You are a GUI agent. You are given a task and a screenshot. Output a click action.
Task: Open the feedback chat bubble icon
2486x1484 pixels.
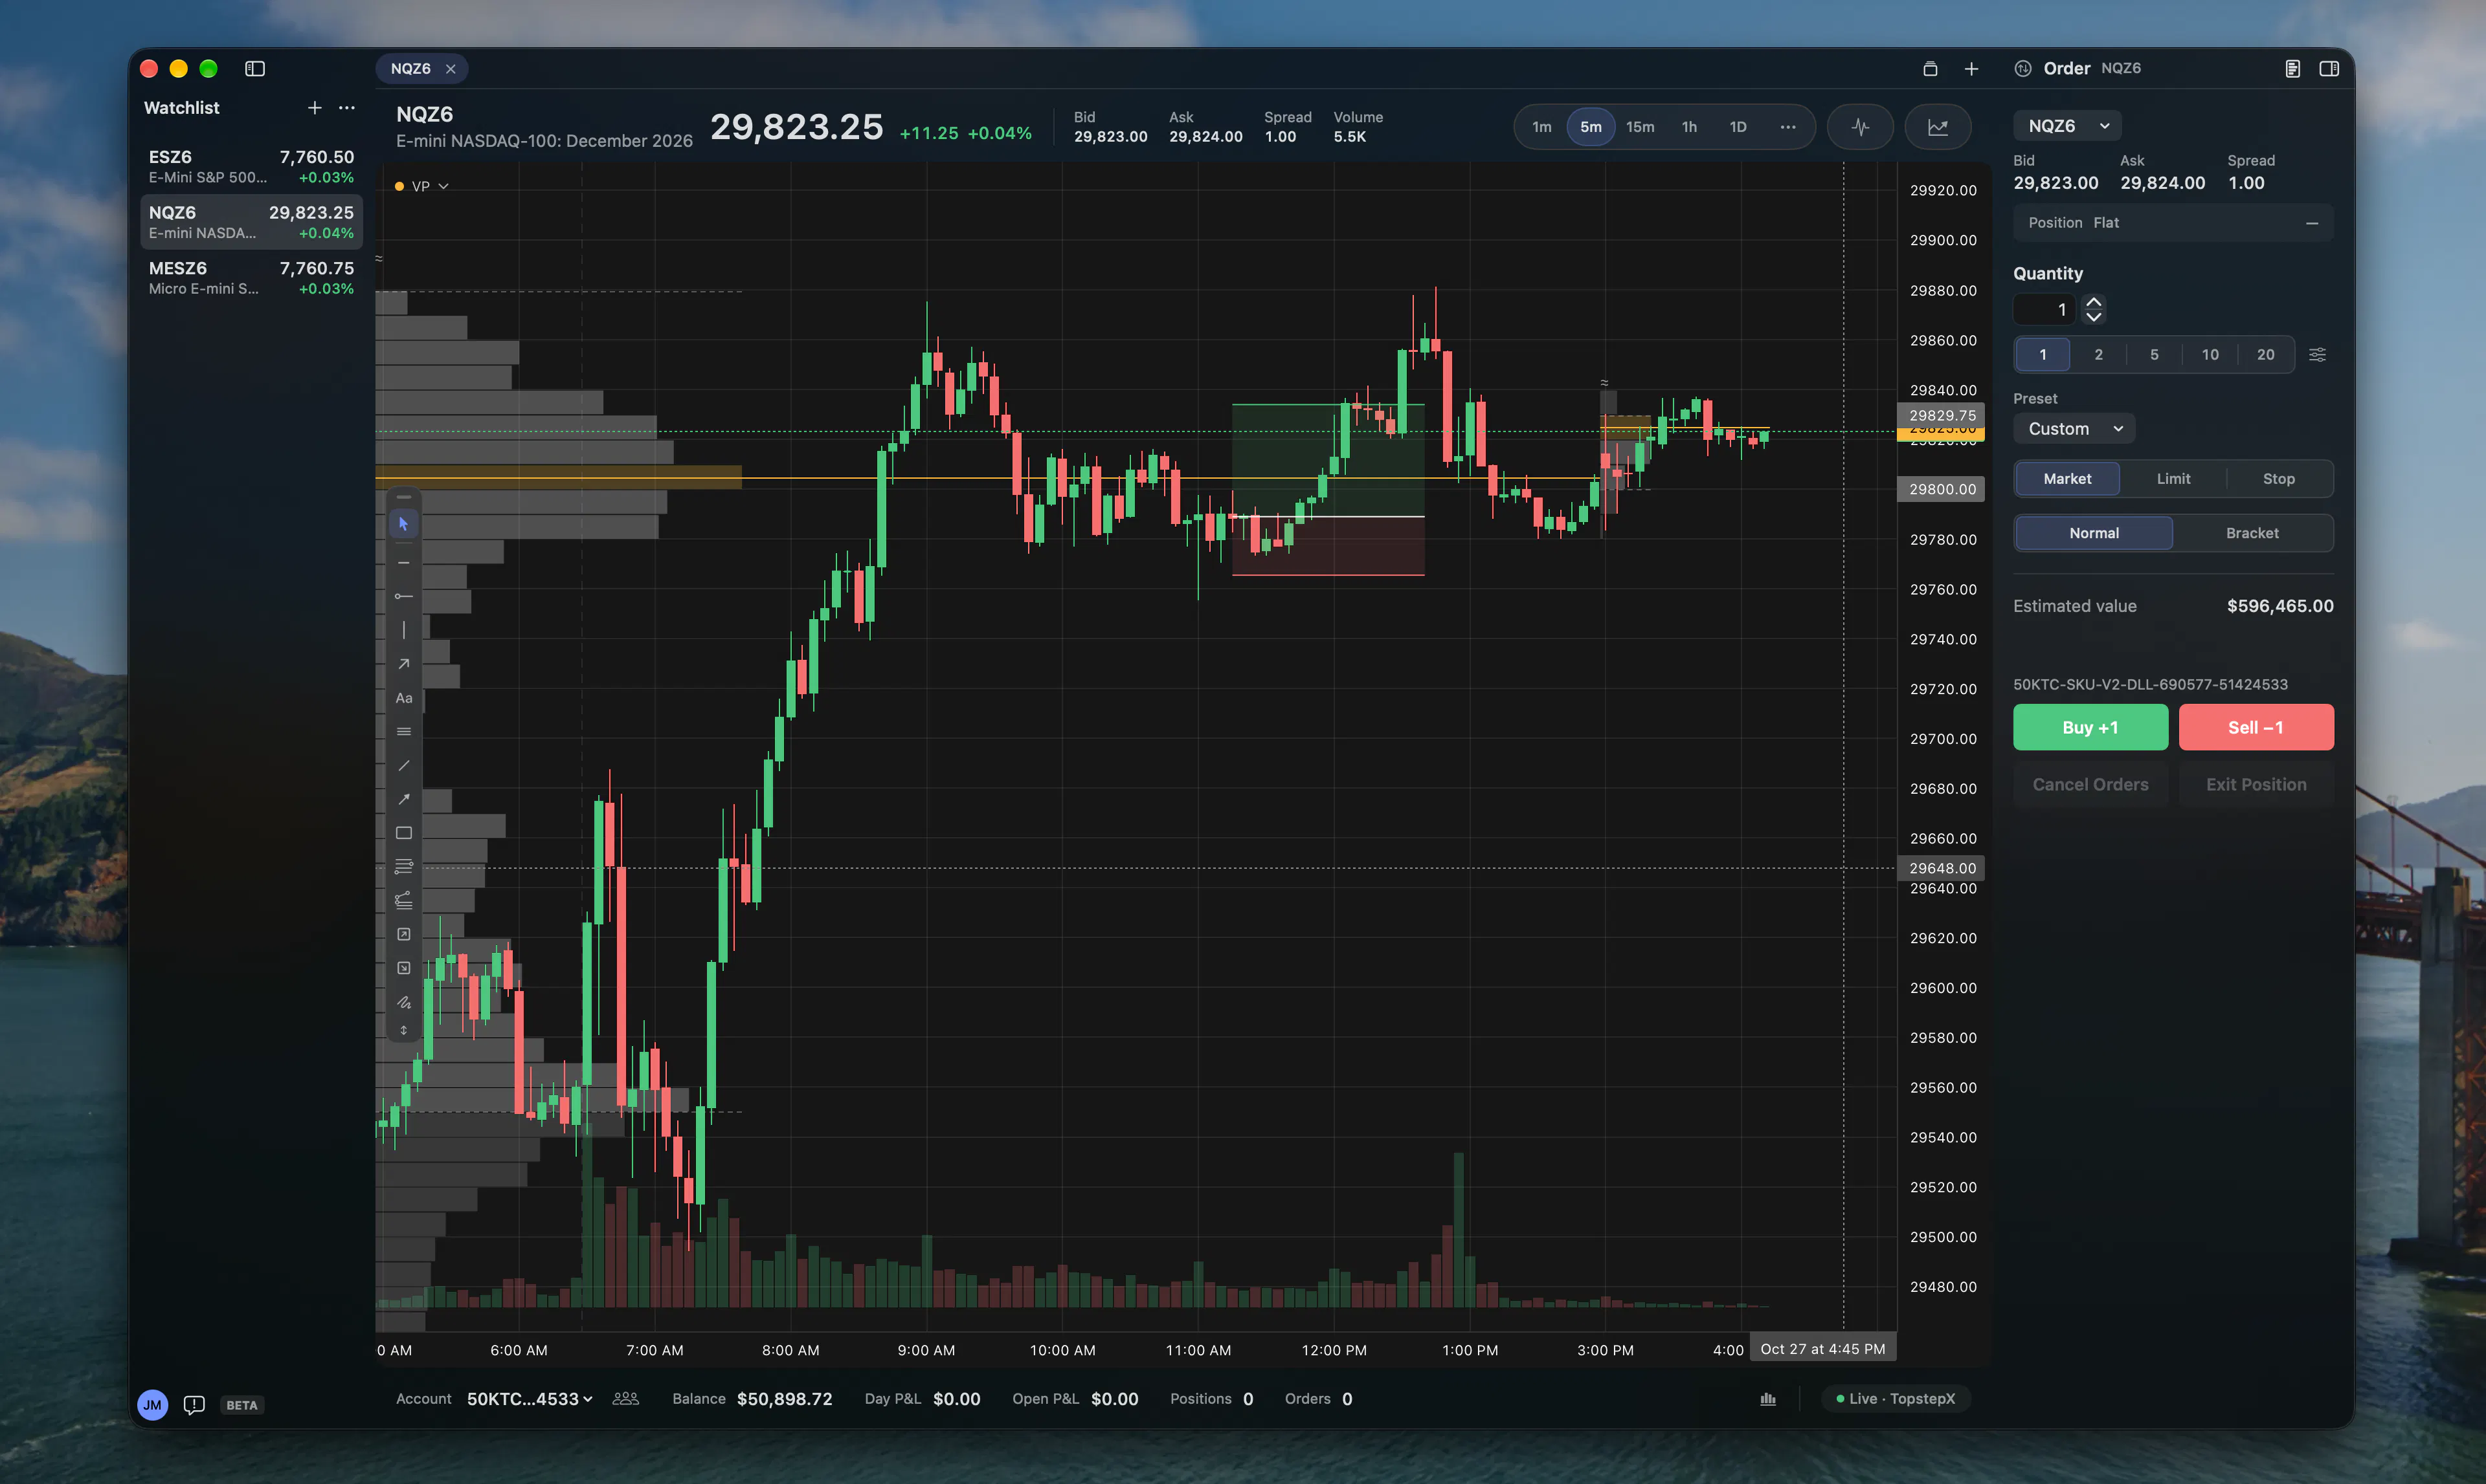pyautogui.click(x=194, y=1405)
